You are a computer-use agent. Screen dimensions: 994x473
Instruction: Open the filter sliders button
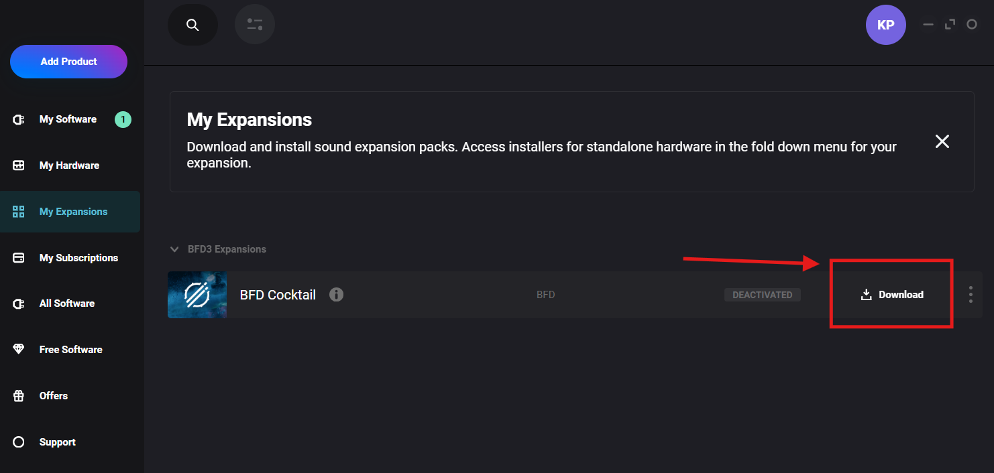255,25
